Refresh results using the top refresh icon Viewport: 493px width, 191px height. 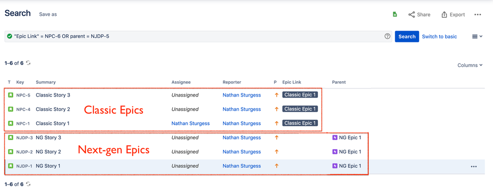pos(28,63)
